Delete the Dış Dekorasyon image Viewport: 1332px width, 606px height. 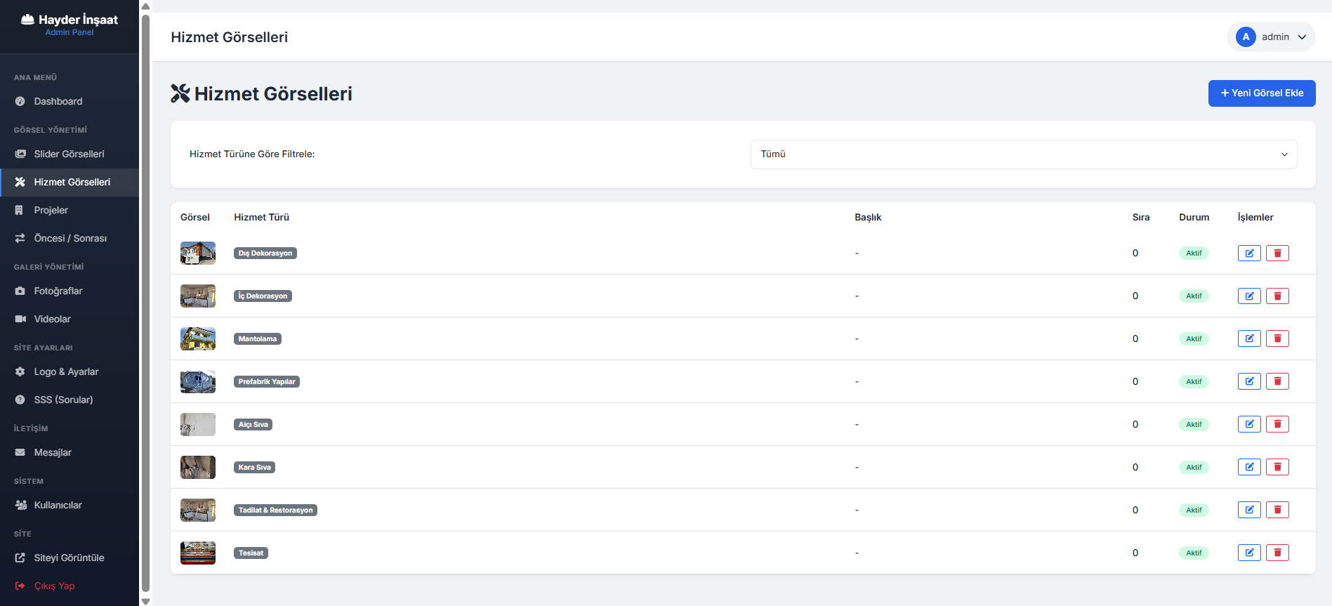pos(1277,253)
